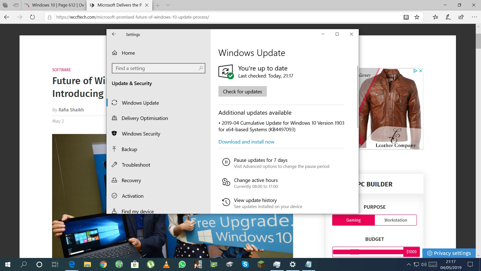Open Google Chrome from taskbar
This screenshot has width=481, height=271.
click(103, 264)
